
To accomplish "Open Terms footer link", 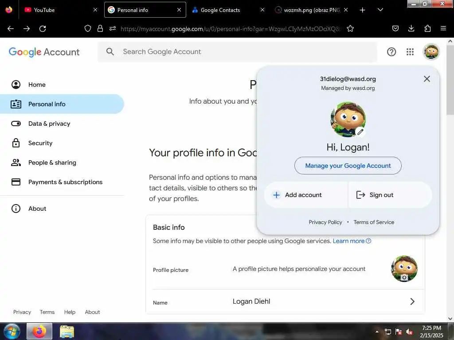I will tap(47, 312).
